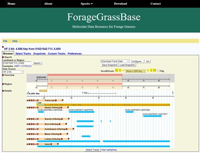This screenshot has height=153, width=200.
Task: Click pop-out arrow icon on Transcript track
Action: 38,100
